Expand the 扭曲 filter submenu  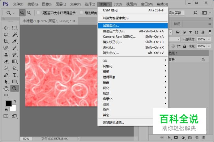click(133, 82)
